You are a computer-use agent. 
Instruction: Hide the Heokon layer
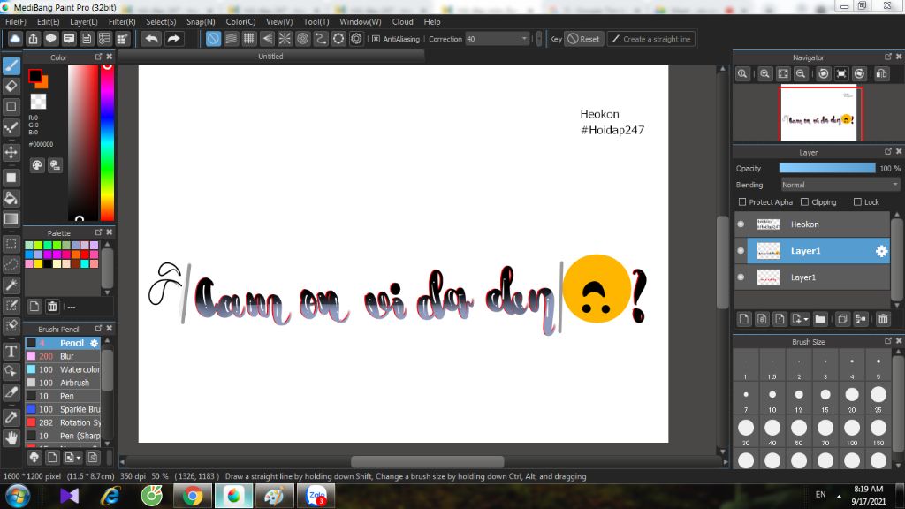pos(741,224)
